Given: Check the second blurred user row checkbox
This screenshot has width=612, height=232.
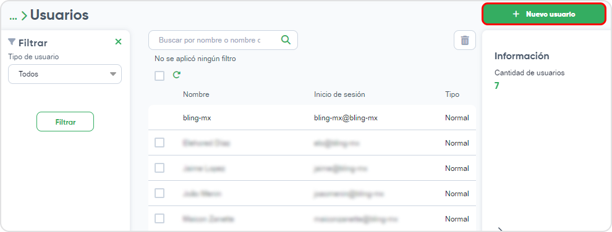Looking at the screenshot, I should click(x=159, y=168).
